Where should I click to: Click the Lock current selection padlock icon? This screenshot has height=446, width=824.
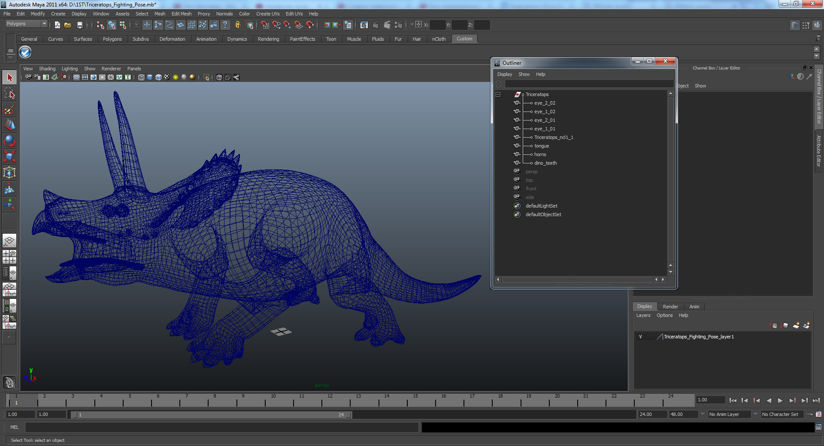coord(237,25)
